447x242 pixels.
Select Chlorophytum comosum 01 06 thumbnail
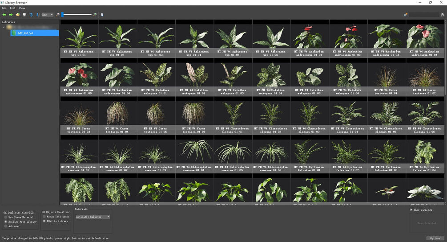pyautogui.click(x=271, y=154)
